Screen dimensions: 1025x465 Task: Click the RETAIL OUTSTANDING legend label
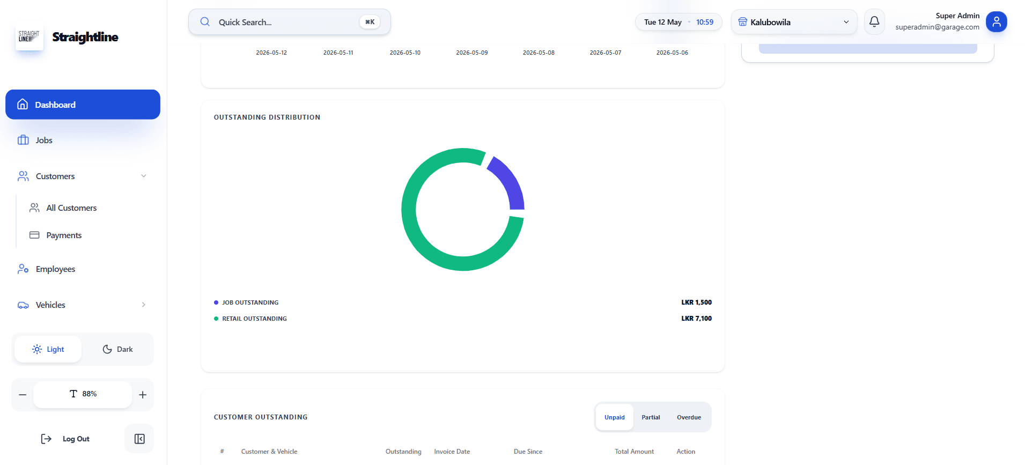tap(255, 319)
